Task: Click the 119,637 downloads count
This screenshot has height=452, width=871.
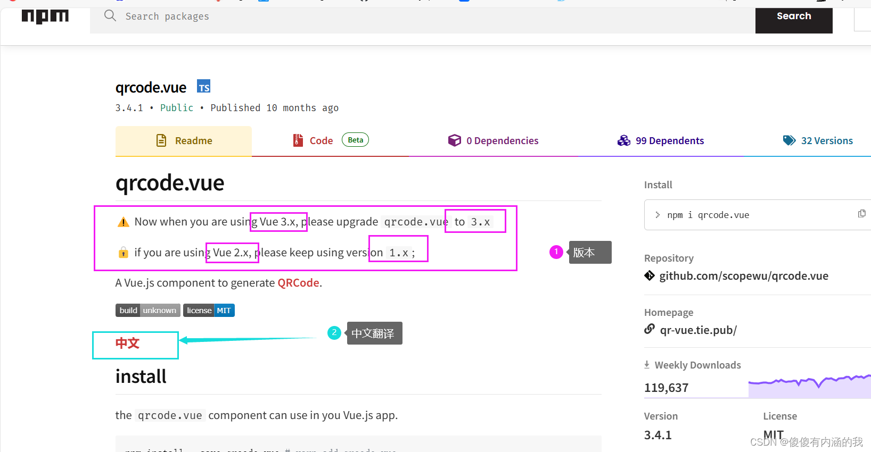Action: 667,388
